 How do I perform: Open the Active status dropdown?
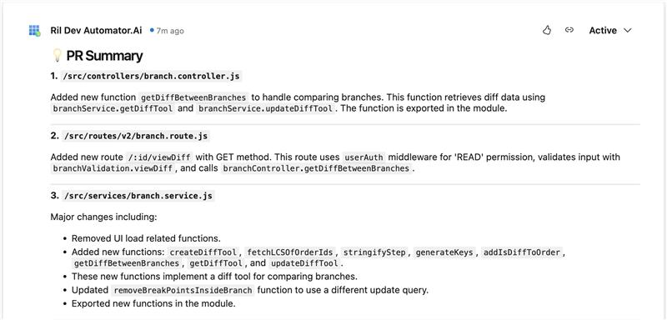tap(610, 31)
